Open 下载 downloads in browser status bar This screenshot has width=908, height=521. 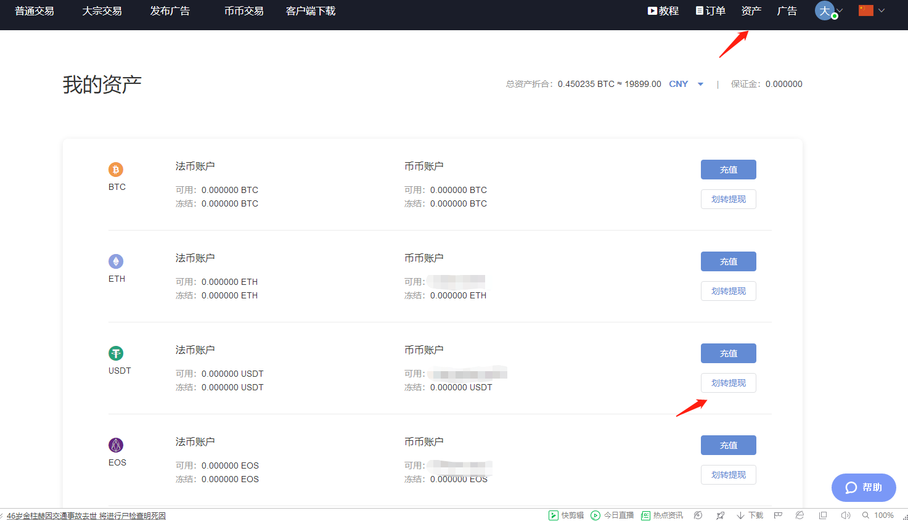pos(750,515)
